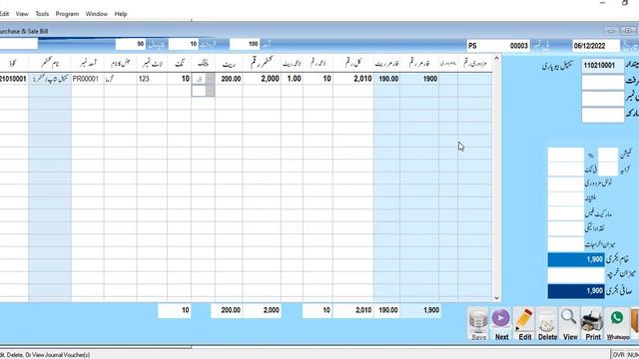Screen dimensions: 639x359
Task: Select cell 1.00 in first row
Action: [x=292, y=79]
